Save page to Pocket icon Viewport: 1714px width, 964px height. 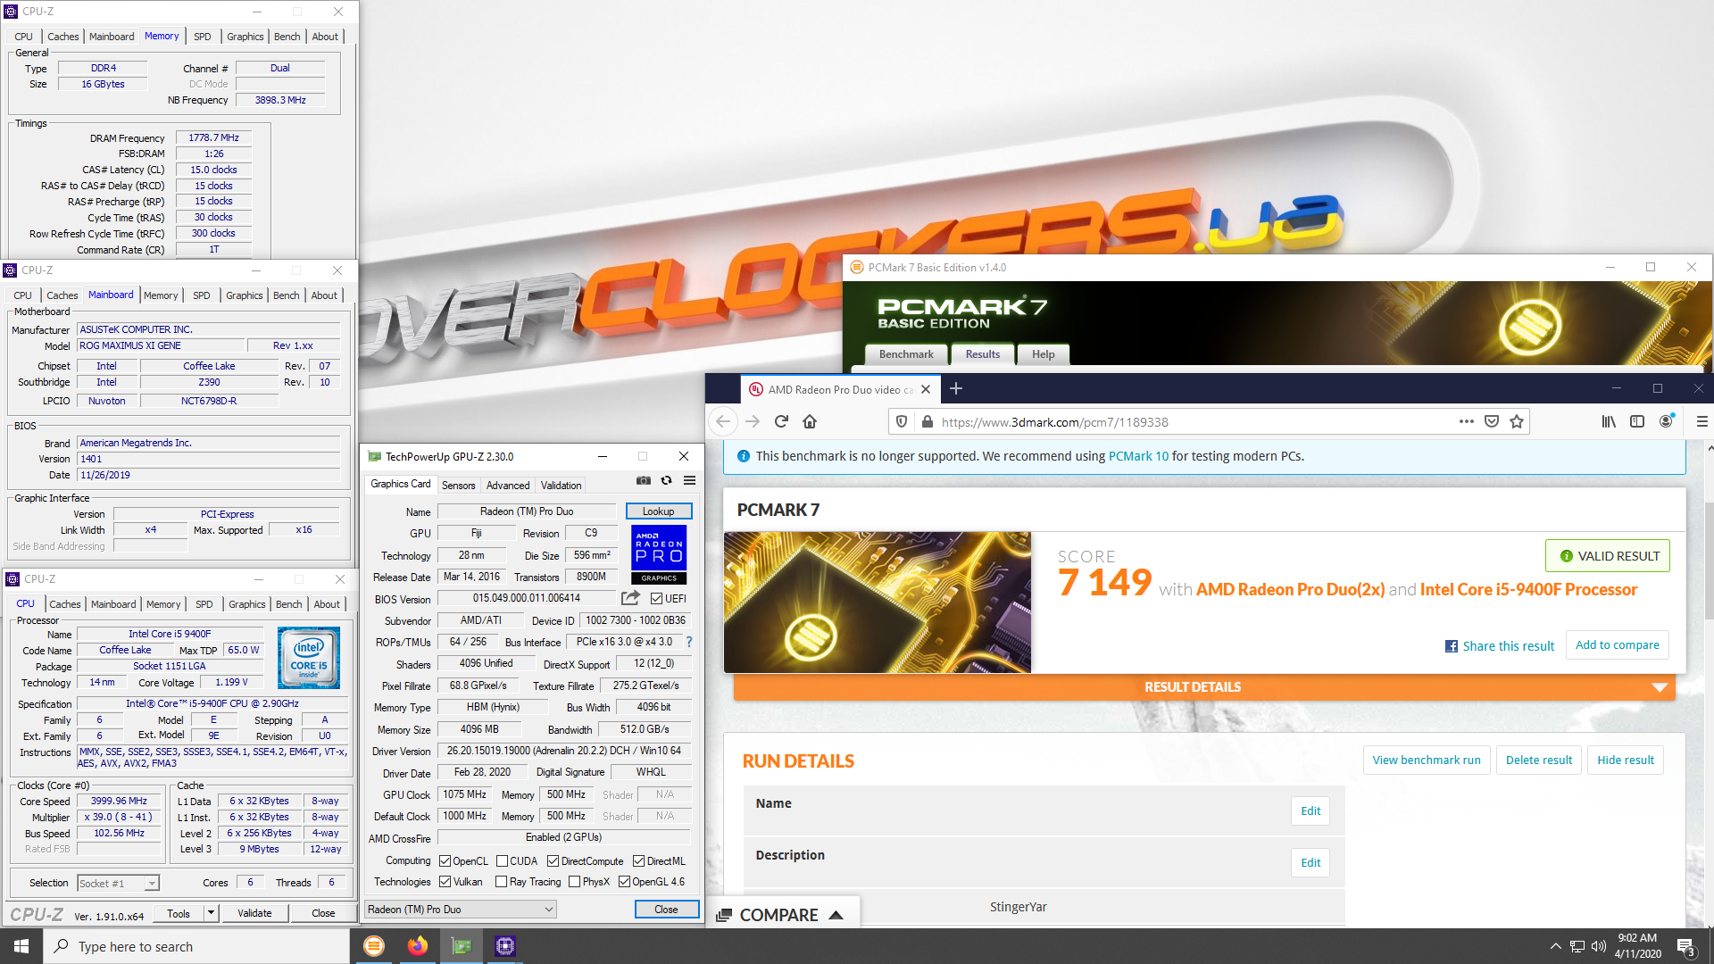(x=1492, y=421)
